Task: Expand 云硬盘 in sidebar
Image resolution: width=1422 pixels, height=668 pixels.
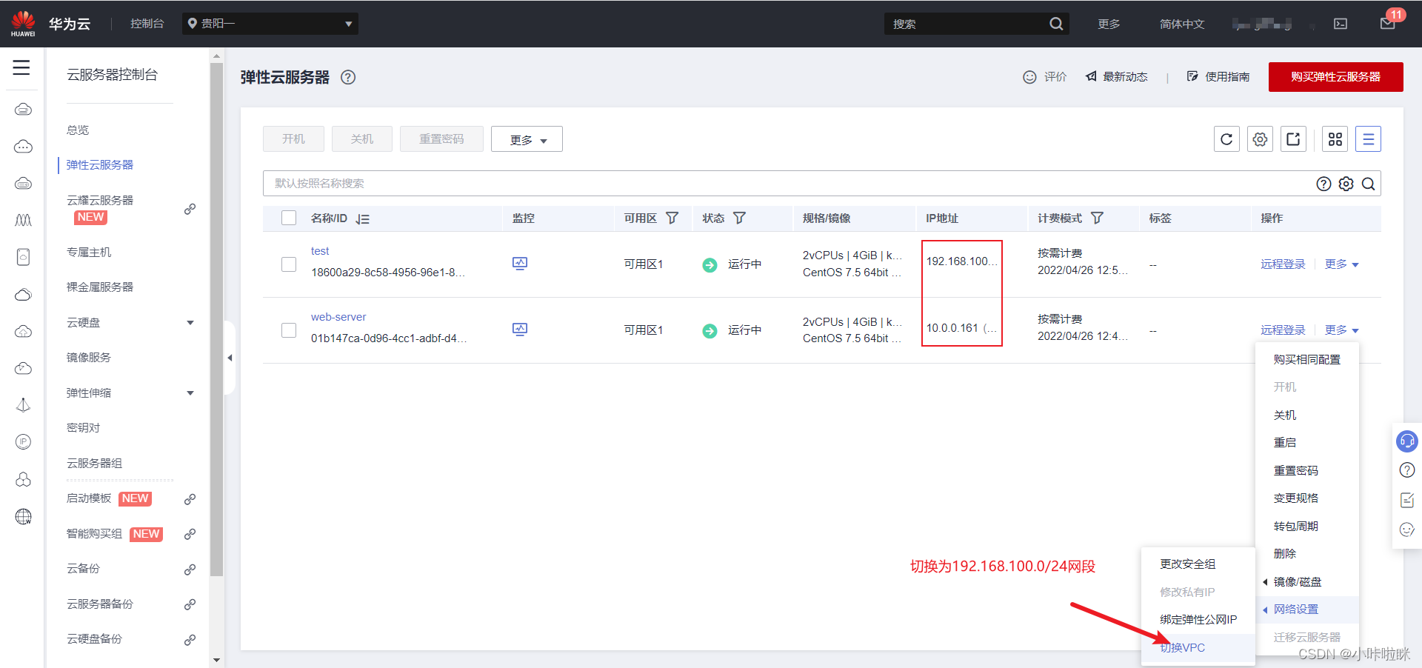Action: [x=190, y=323]
